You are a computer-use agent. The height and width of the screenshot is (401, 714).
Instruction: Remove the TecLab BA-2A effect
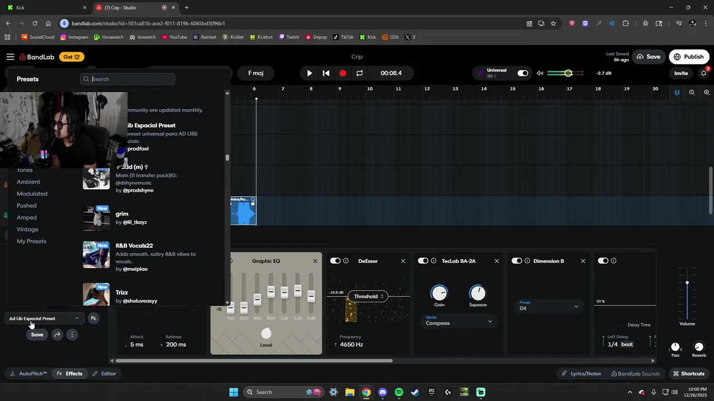[x=497, y=261]
